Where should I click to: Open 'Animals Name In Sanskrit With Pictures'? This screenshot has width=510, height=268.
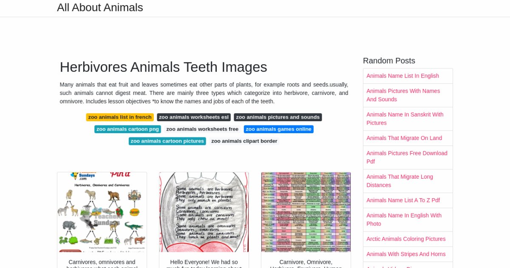tap(405, 119)
